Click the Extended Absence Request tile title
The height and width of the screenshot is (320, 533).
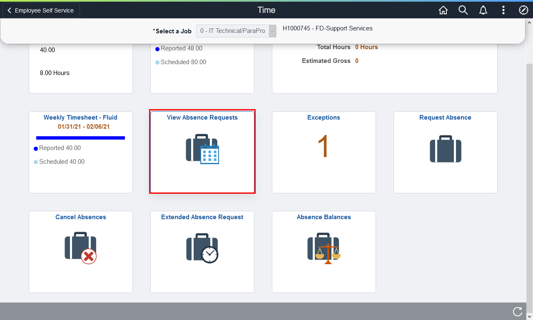202,217
